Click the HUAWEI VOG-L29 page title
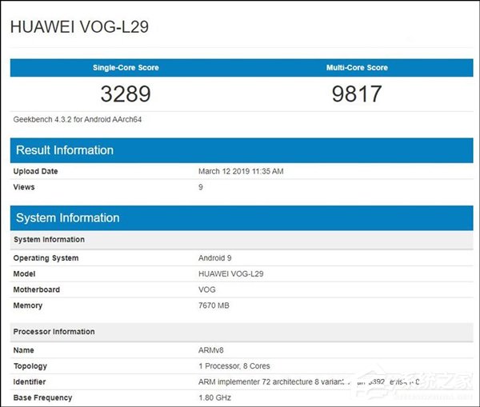 click(x=79, y=27)
